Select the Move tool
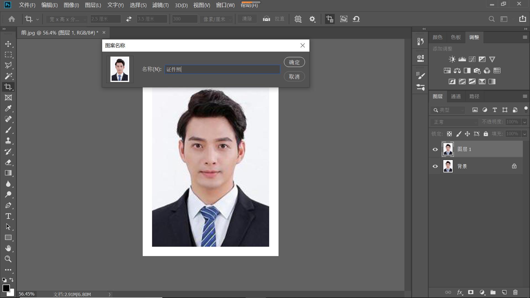Viewport: 530px width, 298px height. 8,44
